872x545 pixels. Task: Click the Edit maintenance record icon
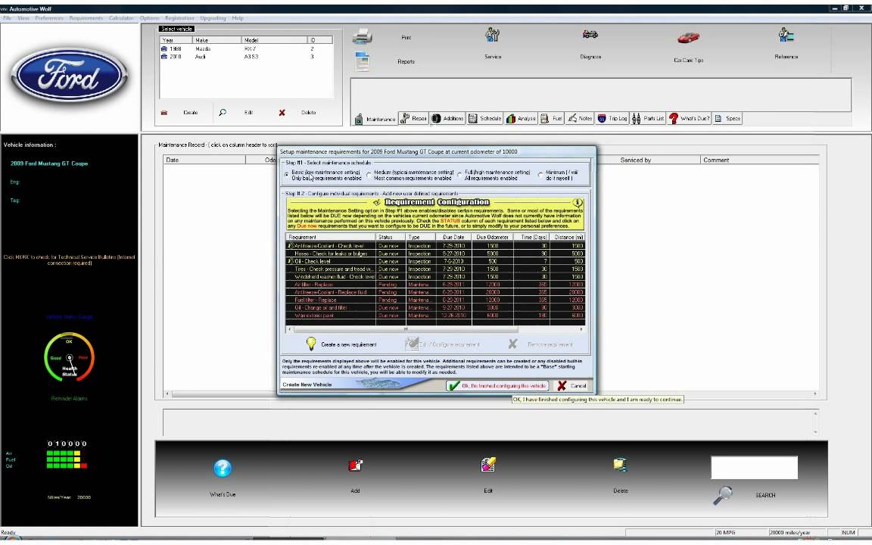click(x=488, y=464)
